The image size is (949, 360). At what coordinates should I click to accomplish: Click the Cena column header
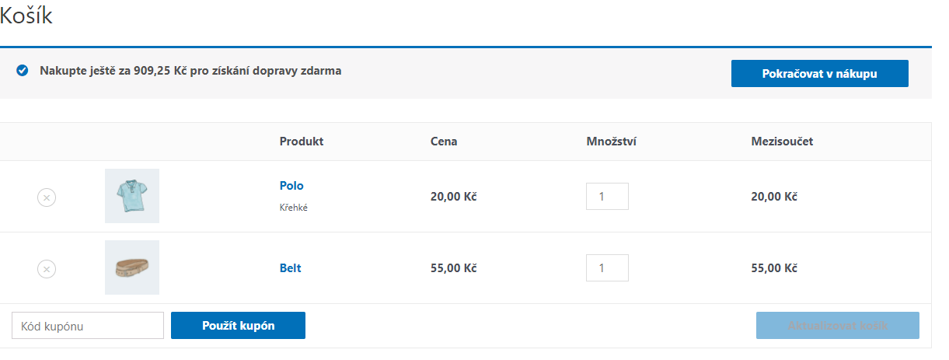[444, 142]
